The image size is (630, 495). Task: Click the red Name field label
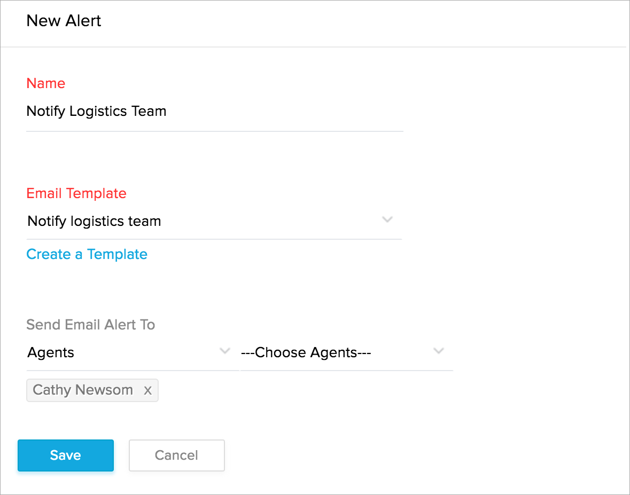coord(45,83)
